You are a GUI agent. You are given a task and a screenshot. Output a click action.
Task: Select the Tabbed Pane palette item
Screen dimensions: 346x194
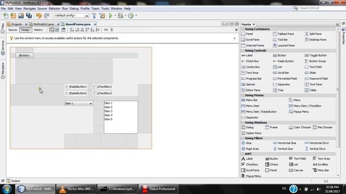pos(283,34)
